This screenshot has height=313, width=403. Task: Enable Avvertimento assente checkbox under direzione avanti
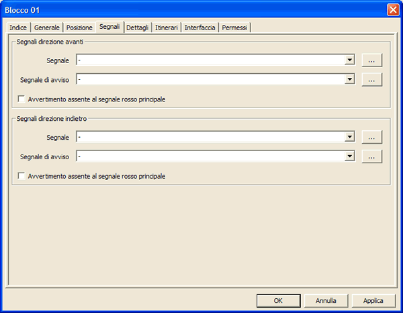pos(22,99)
